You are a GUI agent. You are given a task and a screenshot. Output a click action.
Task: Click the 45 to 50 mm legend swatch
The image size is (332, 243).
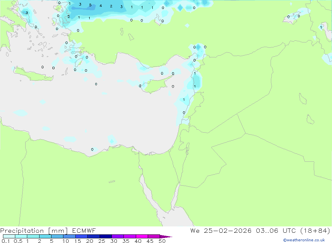(x=154, y=236)
